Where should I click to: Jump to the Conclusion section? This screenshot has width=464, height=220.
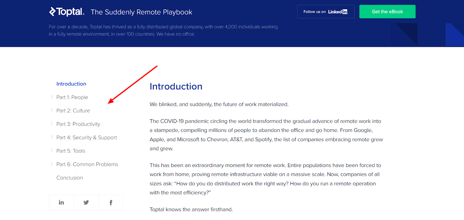(x=70, y=178)
